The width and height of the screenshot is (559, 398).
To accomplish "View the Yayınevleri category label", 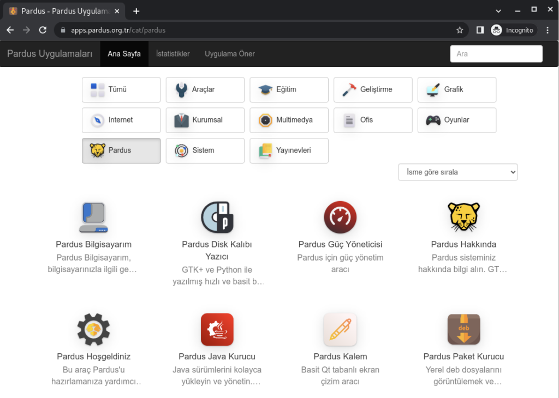I will click(x=293, y=150).
